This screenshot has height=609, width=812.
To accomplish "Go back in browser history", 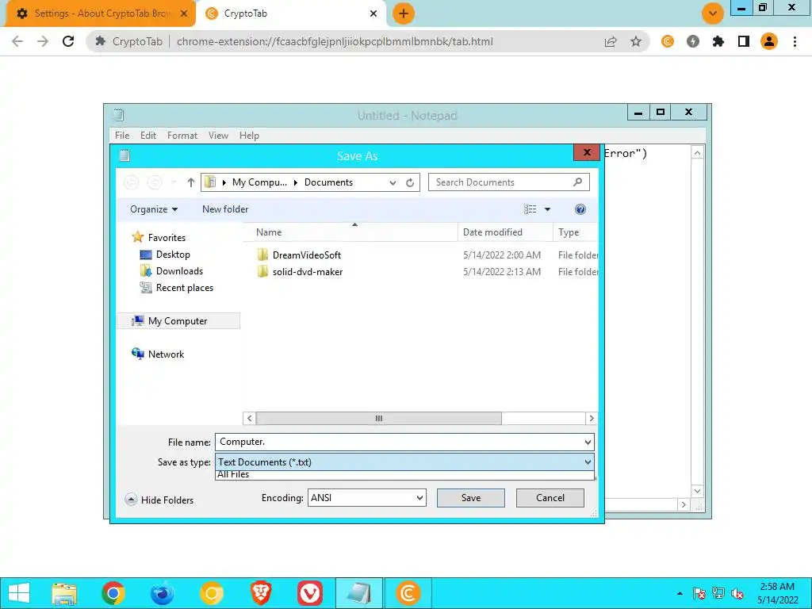I will tap(17, 41).
